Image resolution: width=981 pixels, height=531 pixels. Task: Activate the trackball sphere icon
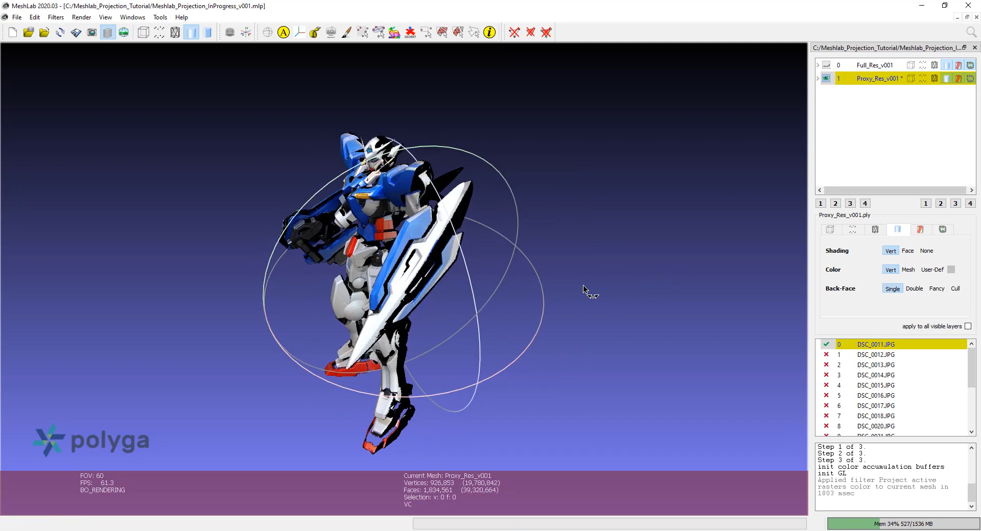(268, 33)
